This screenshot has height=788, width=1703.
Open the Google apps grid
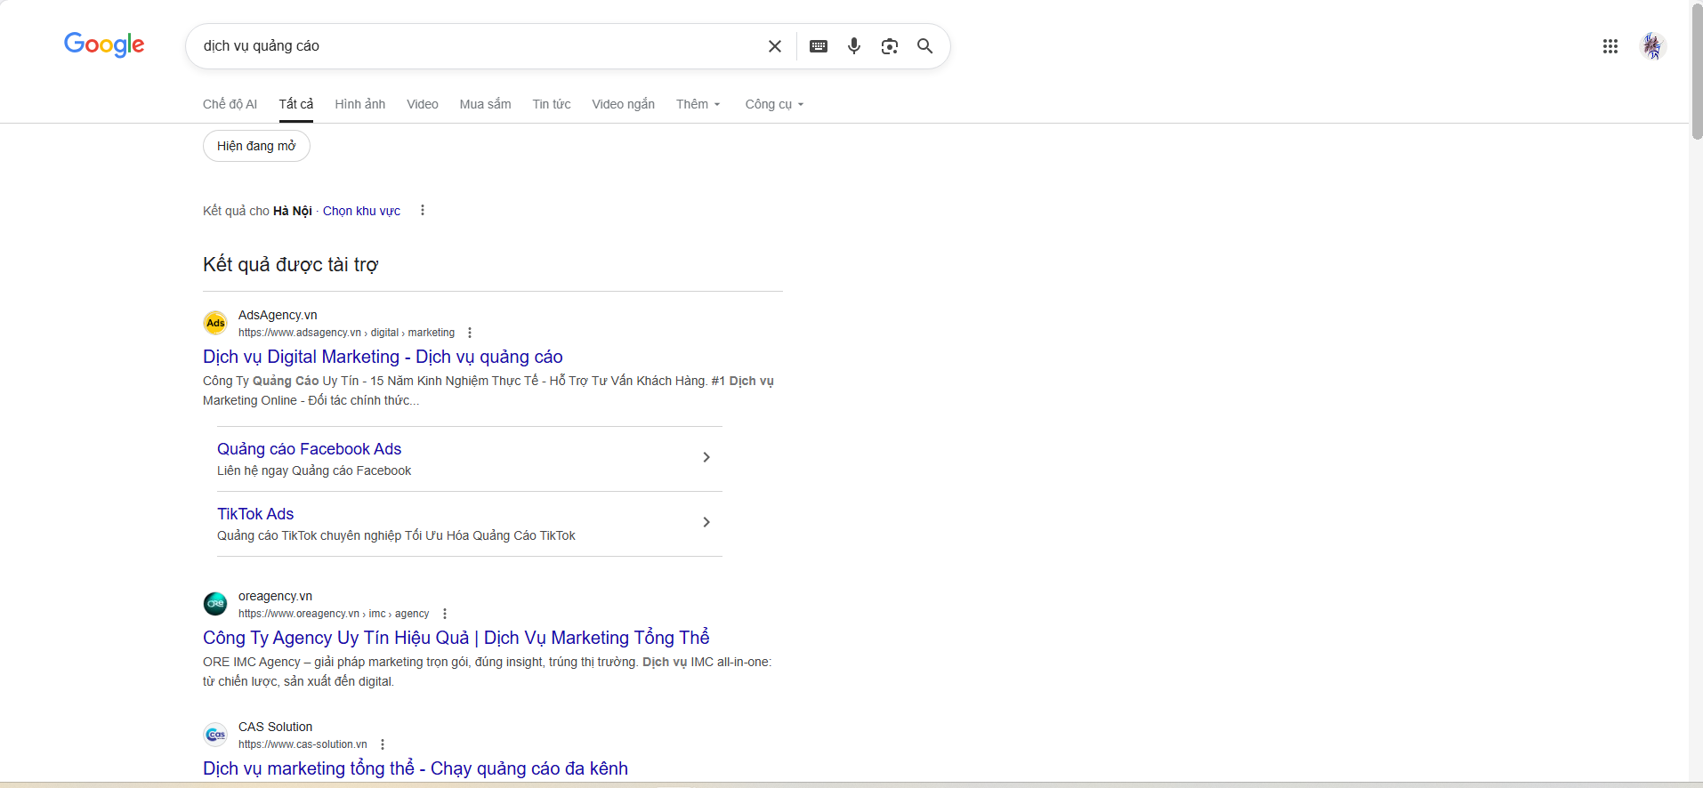(1610, 46)
